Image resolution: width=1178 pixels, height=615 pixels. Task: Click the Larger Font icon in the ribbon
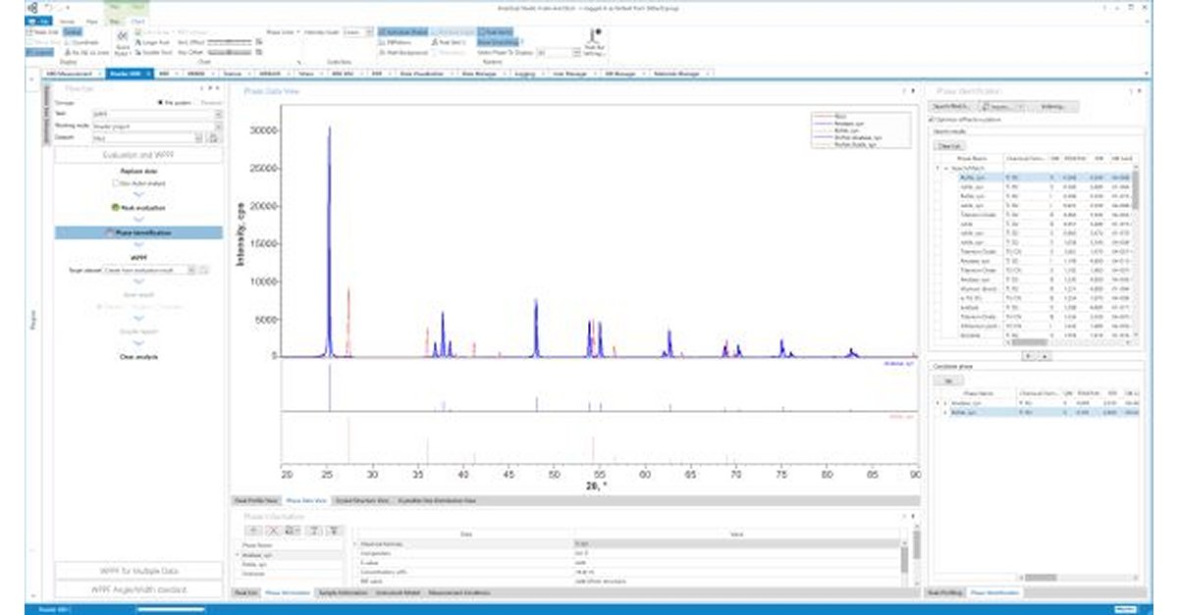139,40
